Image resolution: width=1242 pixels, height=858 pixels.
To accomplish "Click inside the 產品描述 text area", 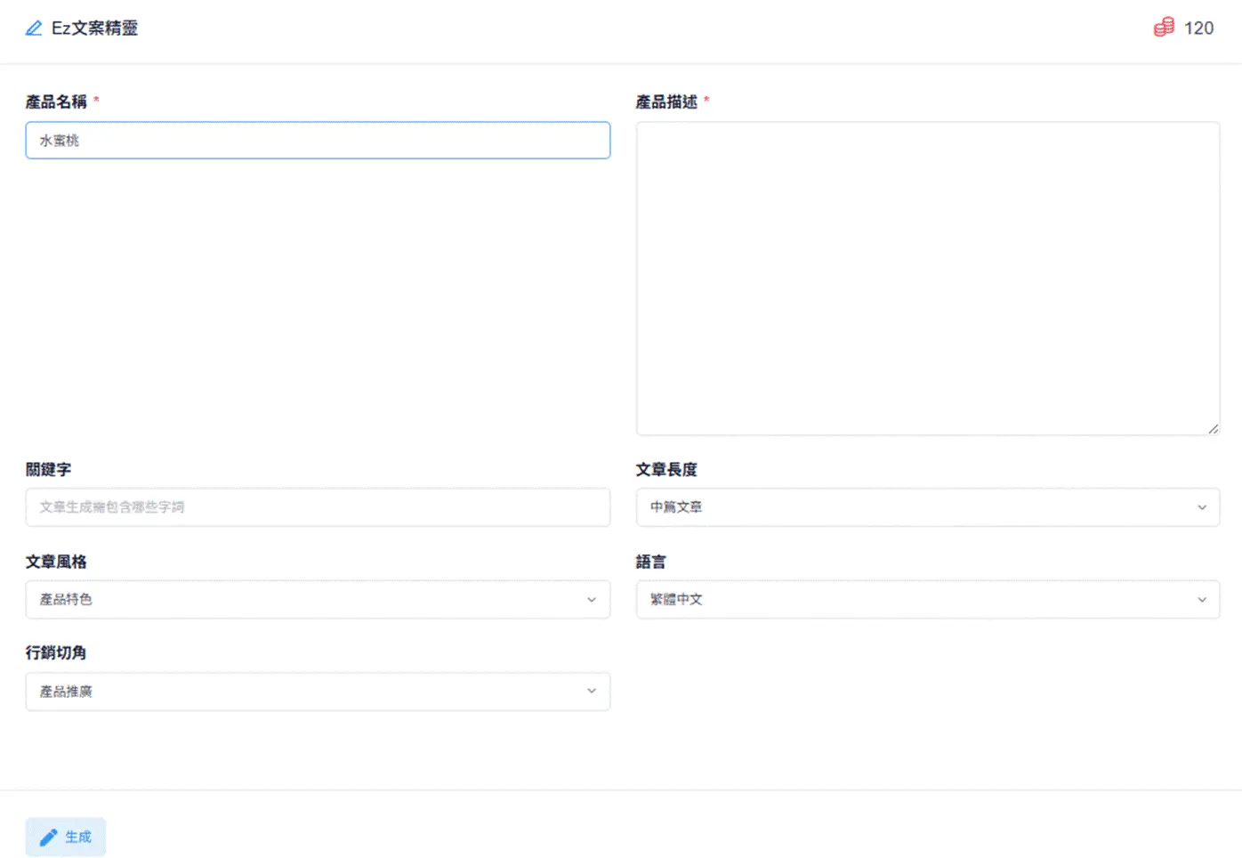I will [x=927, y=279].
